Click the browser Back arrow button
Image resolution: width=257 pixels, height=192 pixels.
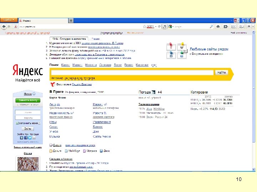(4, 26)
